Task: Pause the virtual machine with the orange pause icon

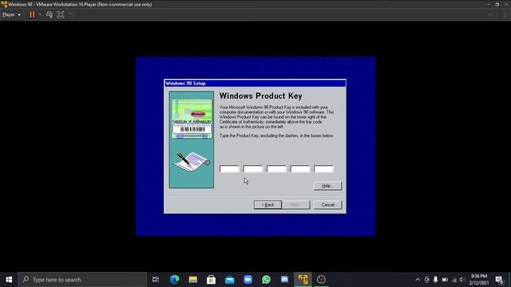Action: point(32,14)
